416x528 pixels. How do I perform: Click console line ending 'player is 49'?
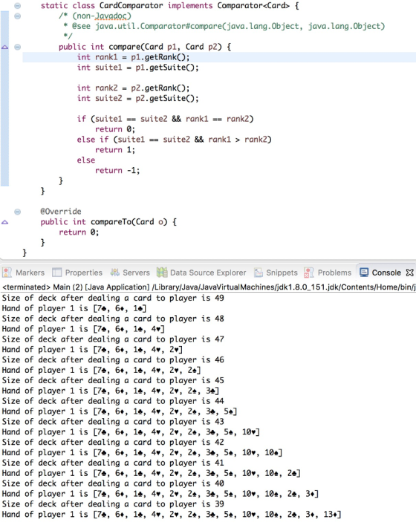[113, 298]
